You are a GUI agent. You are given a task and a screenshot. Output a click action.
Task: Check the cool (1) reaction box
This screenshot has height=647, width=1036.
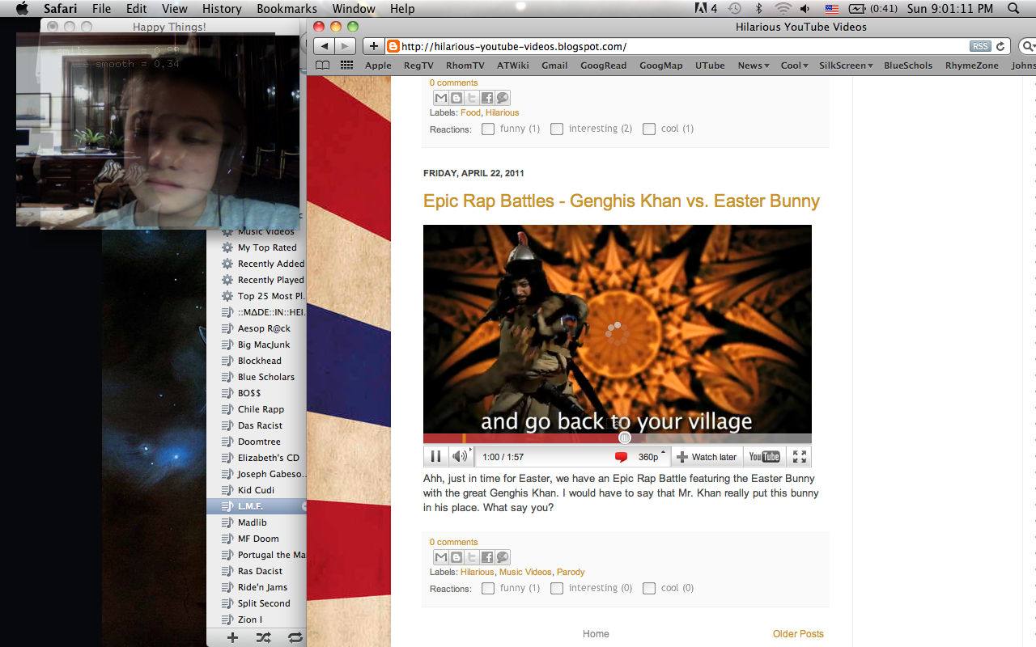coord(649,129)
